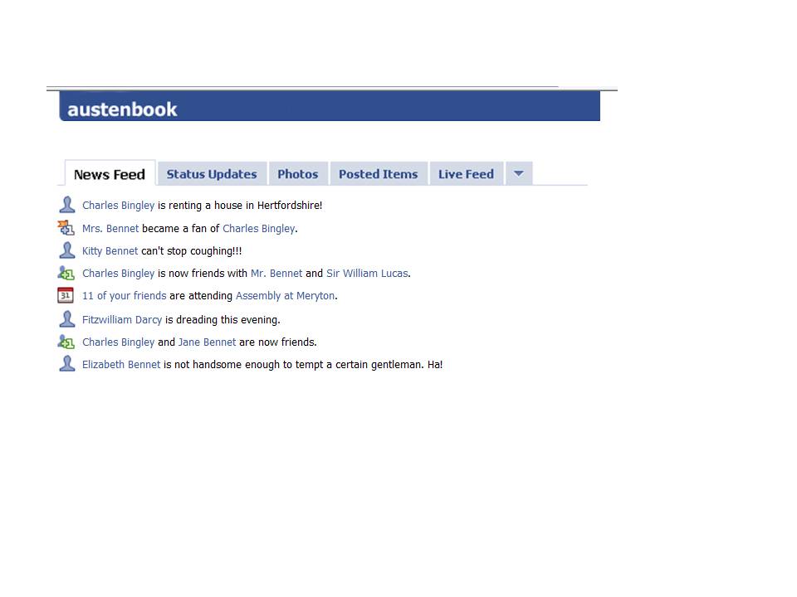
Task: Expand the more tabs dropdown arrow
Action: pyautogui.click(x=518, y=173)
